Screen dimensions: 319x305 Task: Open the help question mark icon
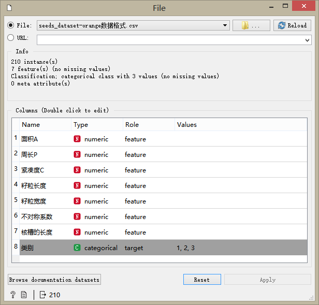[x=13, y=295]
